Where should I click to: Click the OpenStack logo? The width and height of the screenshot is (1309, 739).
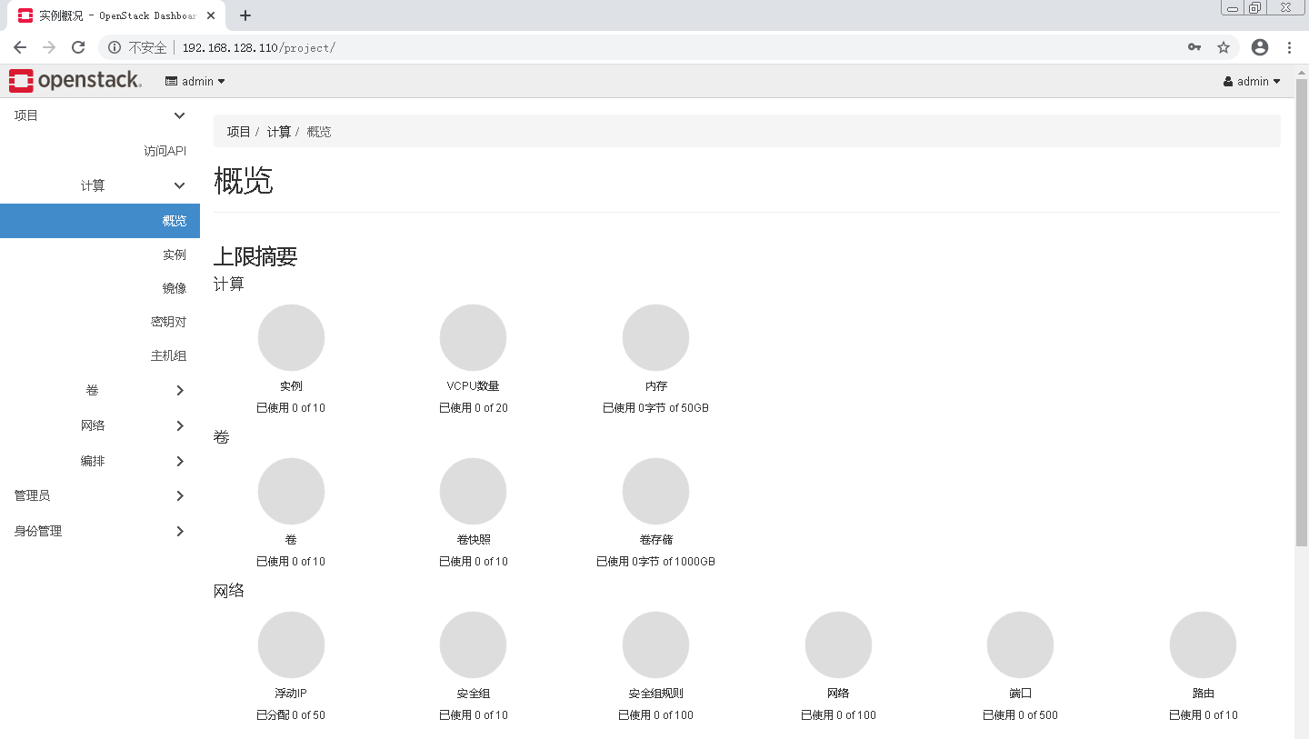[75, 81]
